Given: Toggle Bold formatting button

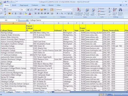Looking at the screenshot, I should tap(9, 13).
